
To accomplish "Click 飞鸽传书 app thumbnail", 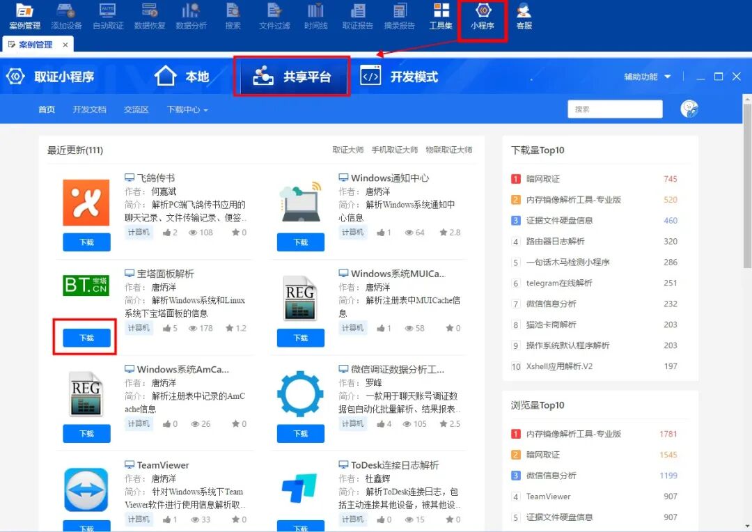I will (x=86, y=203).
